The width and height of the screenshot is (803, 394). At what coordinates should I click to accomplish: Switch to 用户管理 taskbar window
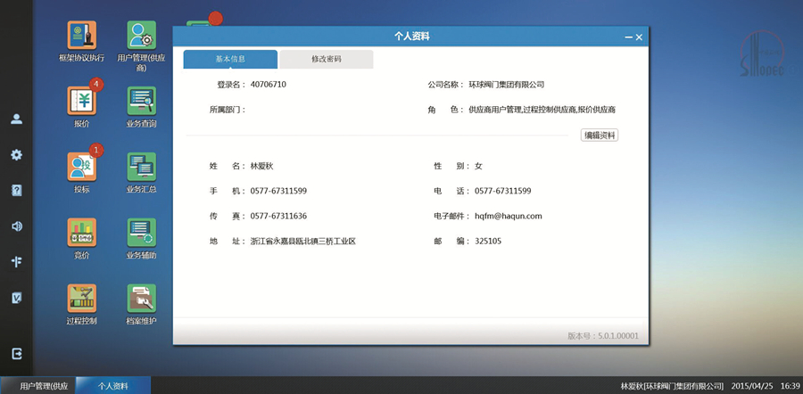[37, 386]
